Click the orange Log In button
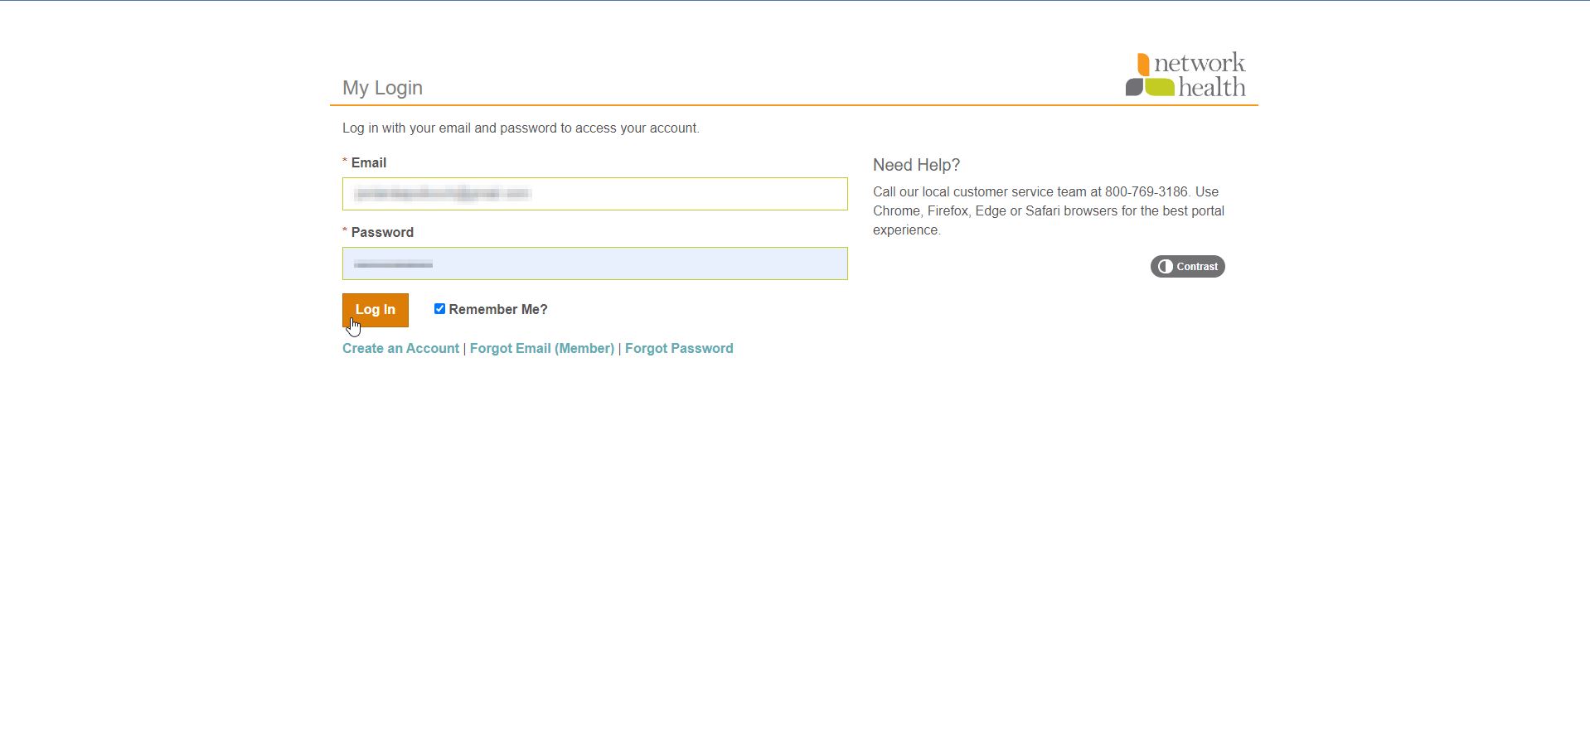1590x730 pixels. [x=376, y=310]
